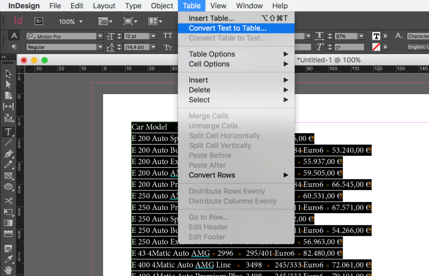Choose Convert Text to Table
This screenshot has width=429, height=276.
[x=236, y=28]
